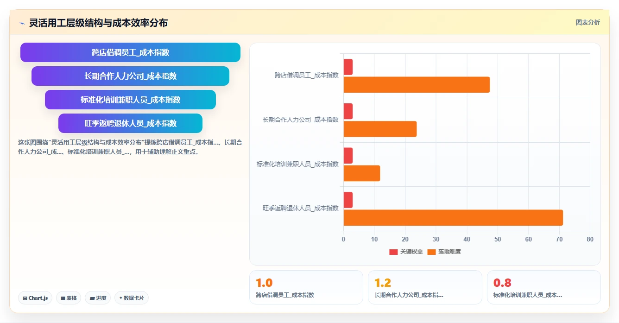
Task: Click the header icon beside the title
Action: [22, 23]
